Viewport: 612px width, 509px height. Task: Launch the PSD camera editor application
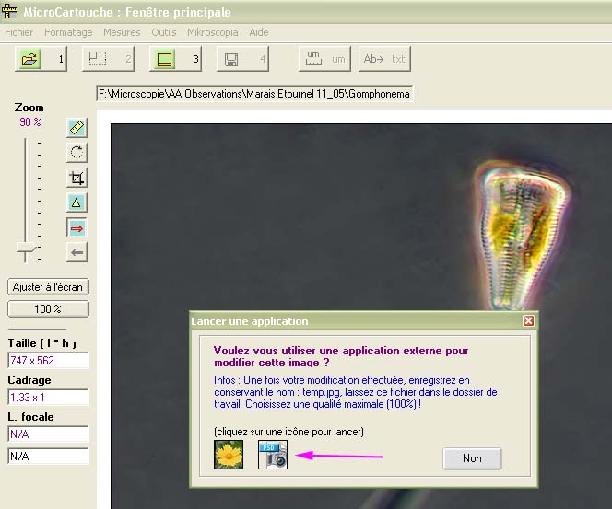tap(273, 455)
